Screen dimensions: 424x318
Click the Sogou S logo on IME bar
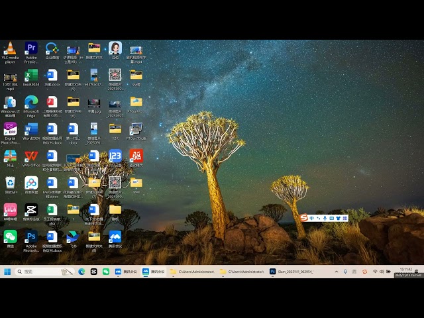pos(304,218)
